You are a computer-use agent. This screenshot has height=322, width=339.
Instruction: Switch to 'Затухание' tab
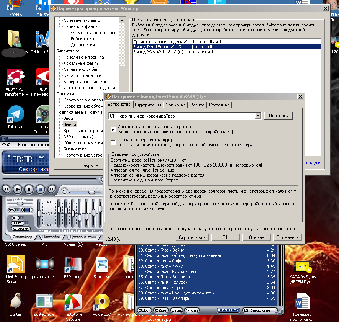pos(176,105)
